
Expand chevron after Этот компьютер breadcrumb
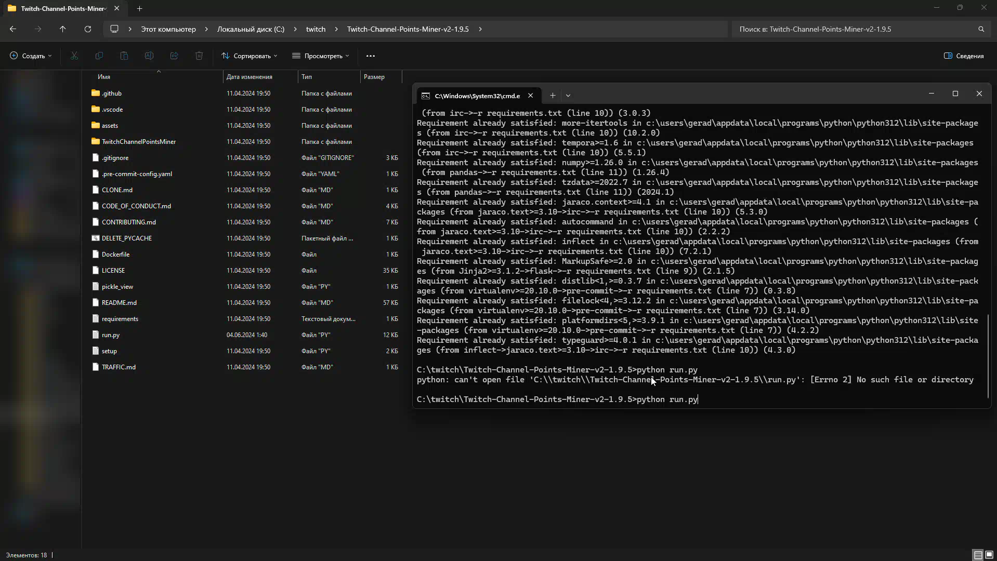[x=206, y=29]
